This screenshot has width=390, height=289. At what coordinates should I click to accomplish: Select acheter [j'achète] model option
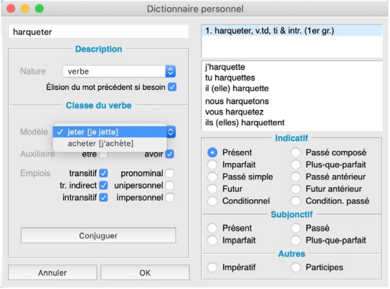click(100, 144)
